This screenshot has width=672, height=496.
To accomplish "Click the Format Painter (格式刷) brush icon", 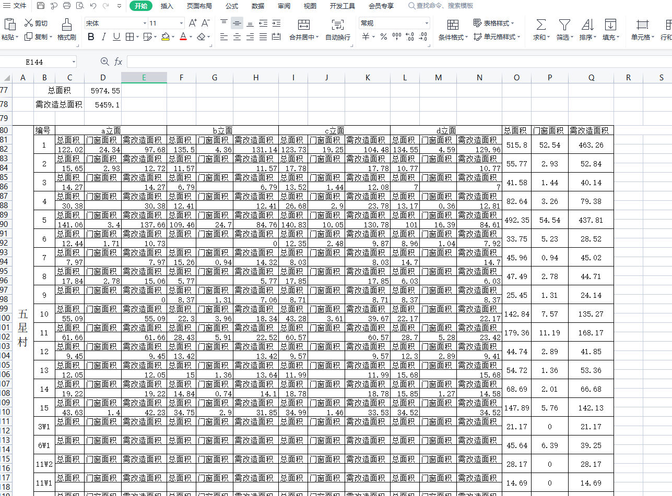I will 66,25.
